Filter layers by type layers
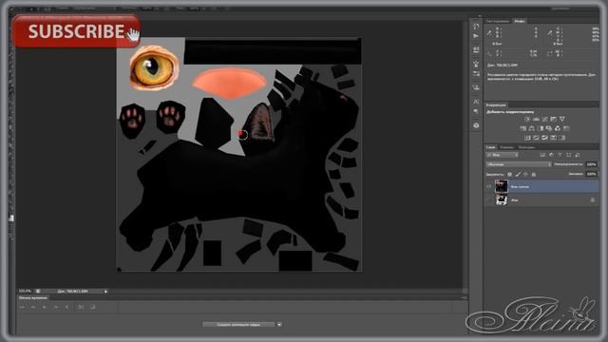 pos(560,155)
